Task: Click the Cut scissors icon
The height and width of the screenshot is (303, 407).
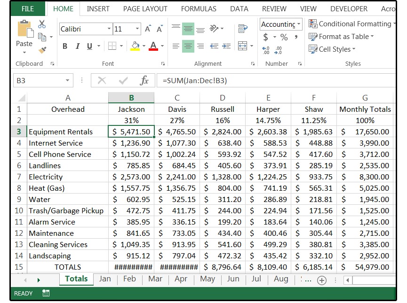Action: 42,24
